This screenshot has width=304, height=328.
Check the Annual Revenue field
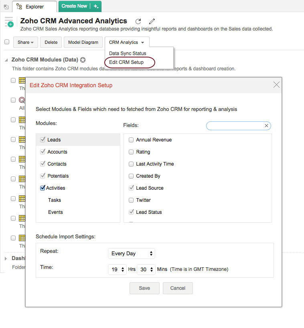131,140
